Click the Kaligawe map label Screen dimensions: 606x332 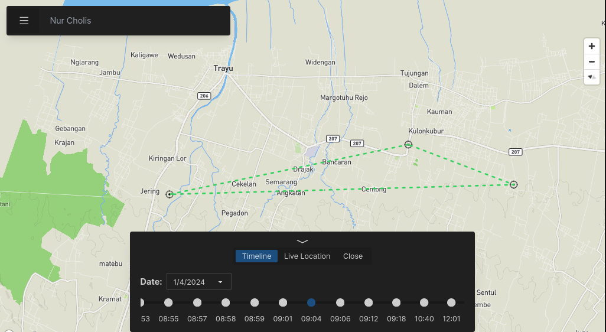[144, 55]
